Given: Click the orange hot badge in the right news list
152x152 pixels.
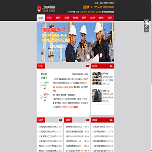Looking at the screenshot, I should (106, 132).
